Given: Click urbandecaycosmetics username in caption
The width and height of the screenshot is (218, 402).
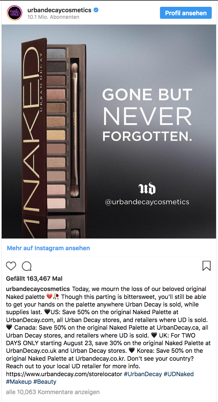Looking at the screenshot, I should [x=38, y=289].
